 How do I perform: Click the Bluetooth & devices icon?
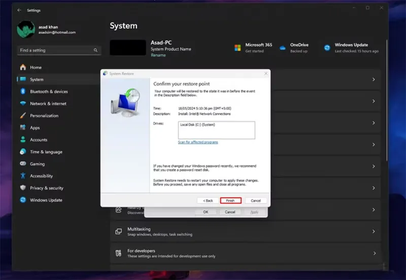(23, 91)
